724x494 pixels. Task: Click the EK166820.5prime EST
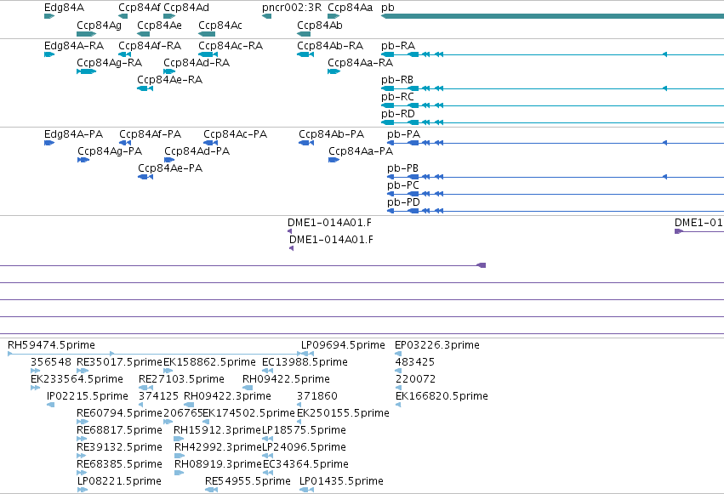[398, 405]
